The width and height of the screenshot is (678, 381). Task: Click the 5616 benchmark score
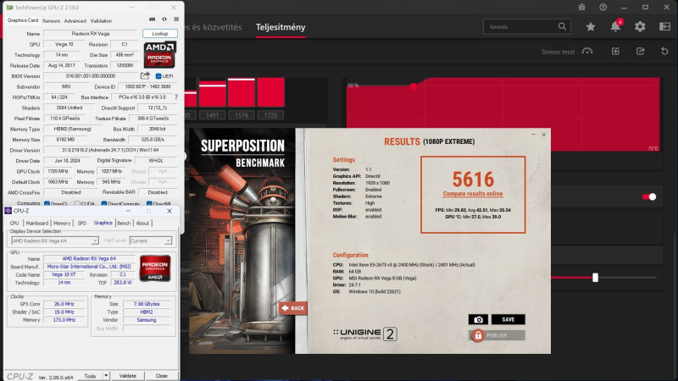point(473,179)
